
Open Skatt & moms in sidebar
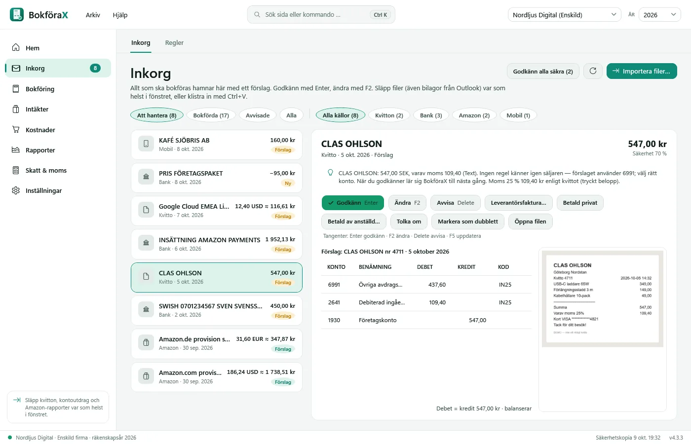click(x=58, y=170)
